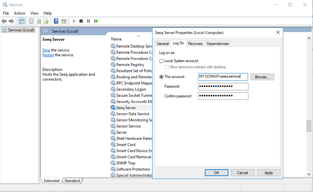
Task: Switch to the Recovery tab
Action: point(195,44)
